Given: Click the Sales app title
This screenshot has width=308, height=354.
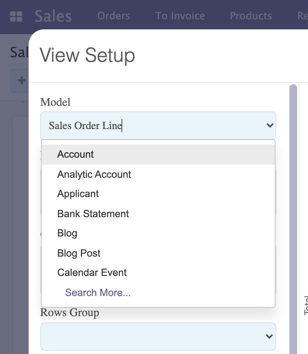Looking at the screenshot, I should [x=53, y=16].
